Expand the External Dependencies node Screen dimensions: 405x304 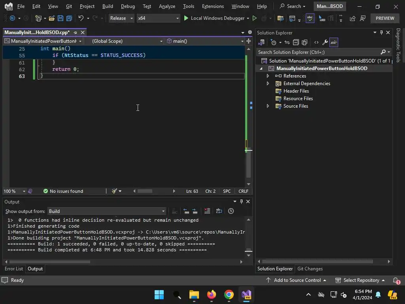[x=268, y=83]
